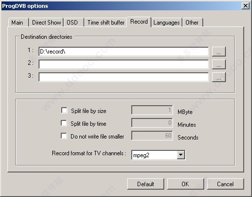Click the Cancel button

(225, 184)
